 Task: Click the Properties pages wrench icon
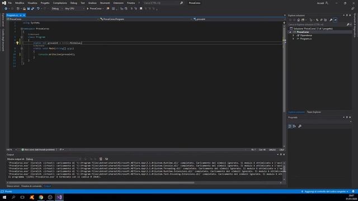pos(300,126)
